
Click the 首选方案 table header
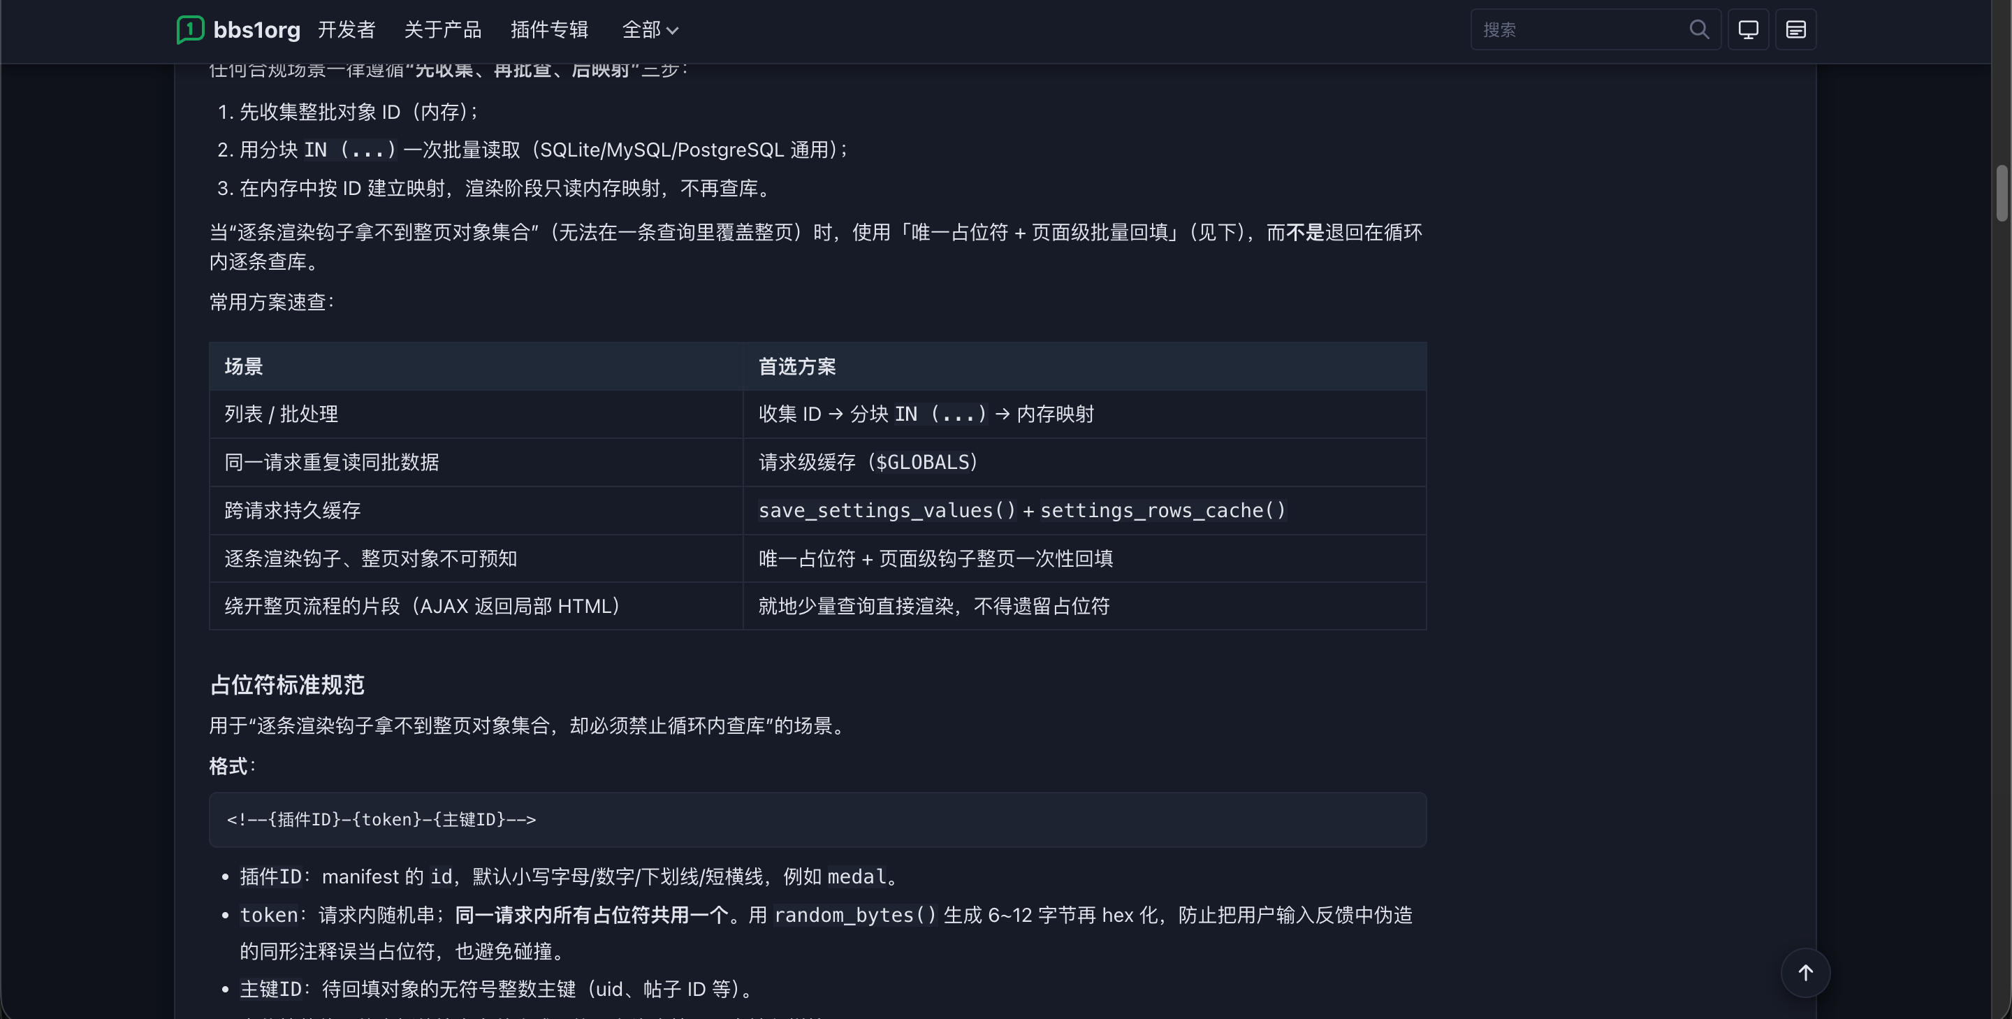[1084, 366]
